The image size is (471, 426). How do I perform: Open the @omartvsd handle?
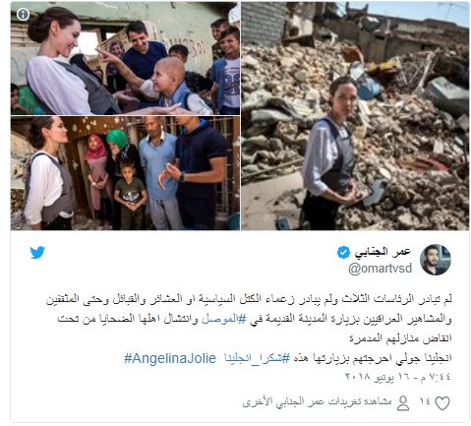[381, 269]
